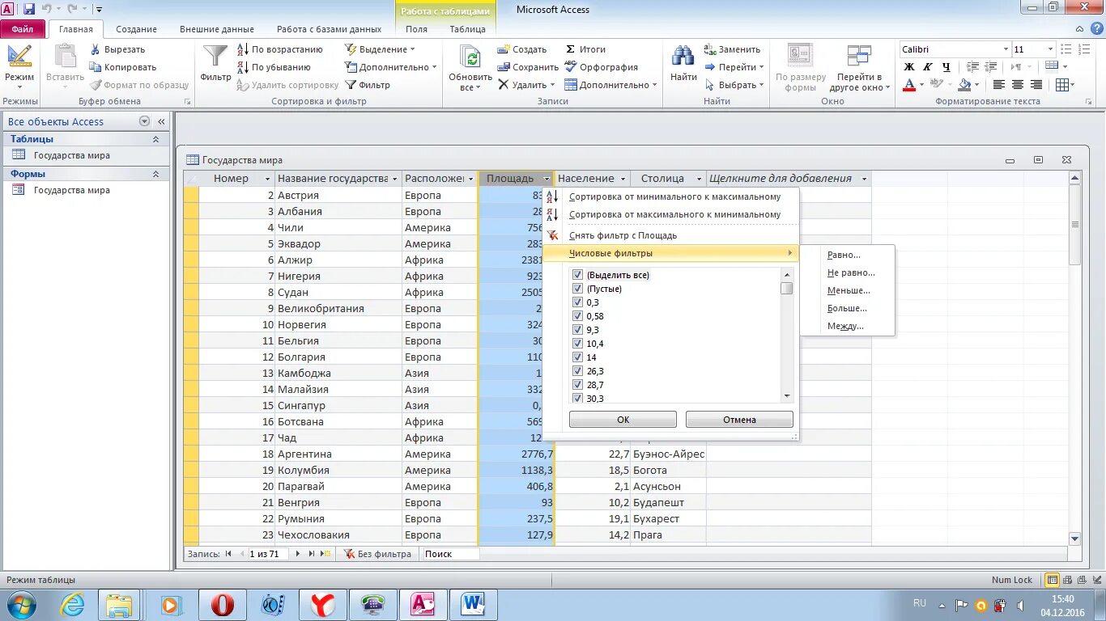Go to next record in navigator

[298, 554]
